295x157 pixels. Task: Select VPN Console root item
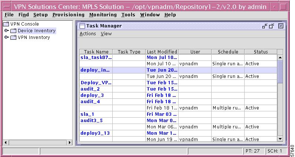(x=24, y=24)
